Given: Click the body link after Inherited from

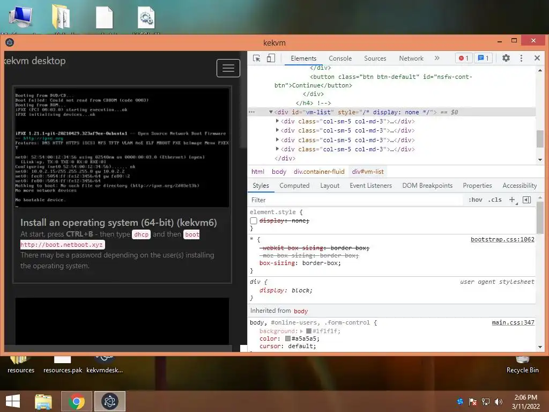Looking at the screenshot, I should 301,311.
